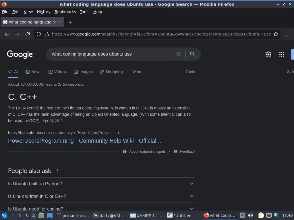Switch to the News results tab

(x=34, y=72)
